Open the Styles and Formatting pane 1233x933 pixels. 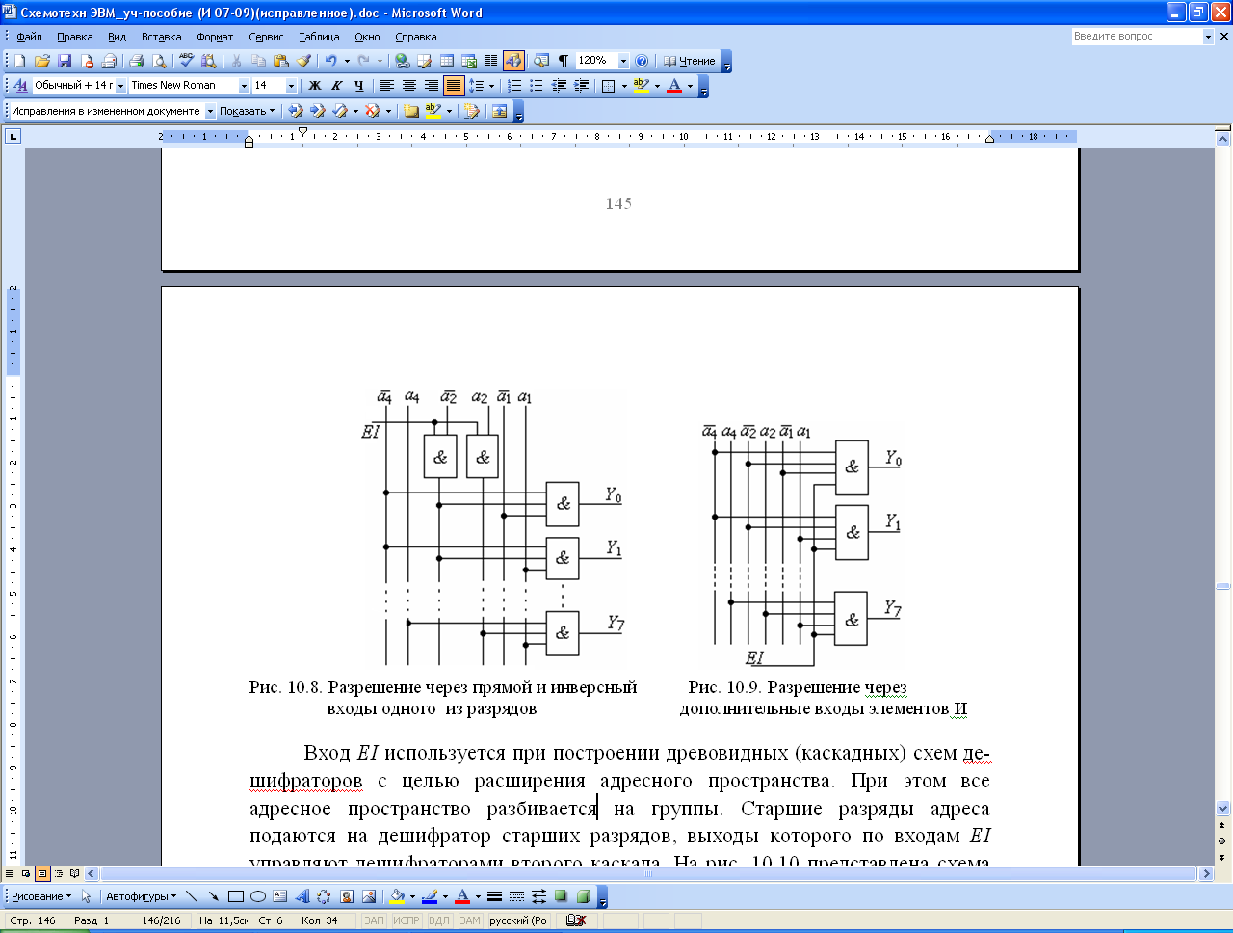point(19,86)
